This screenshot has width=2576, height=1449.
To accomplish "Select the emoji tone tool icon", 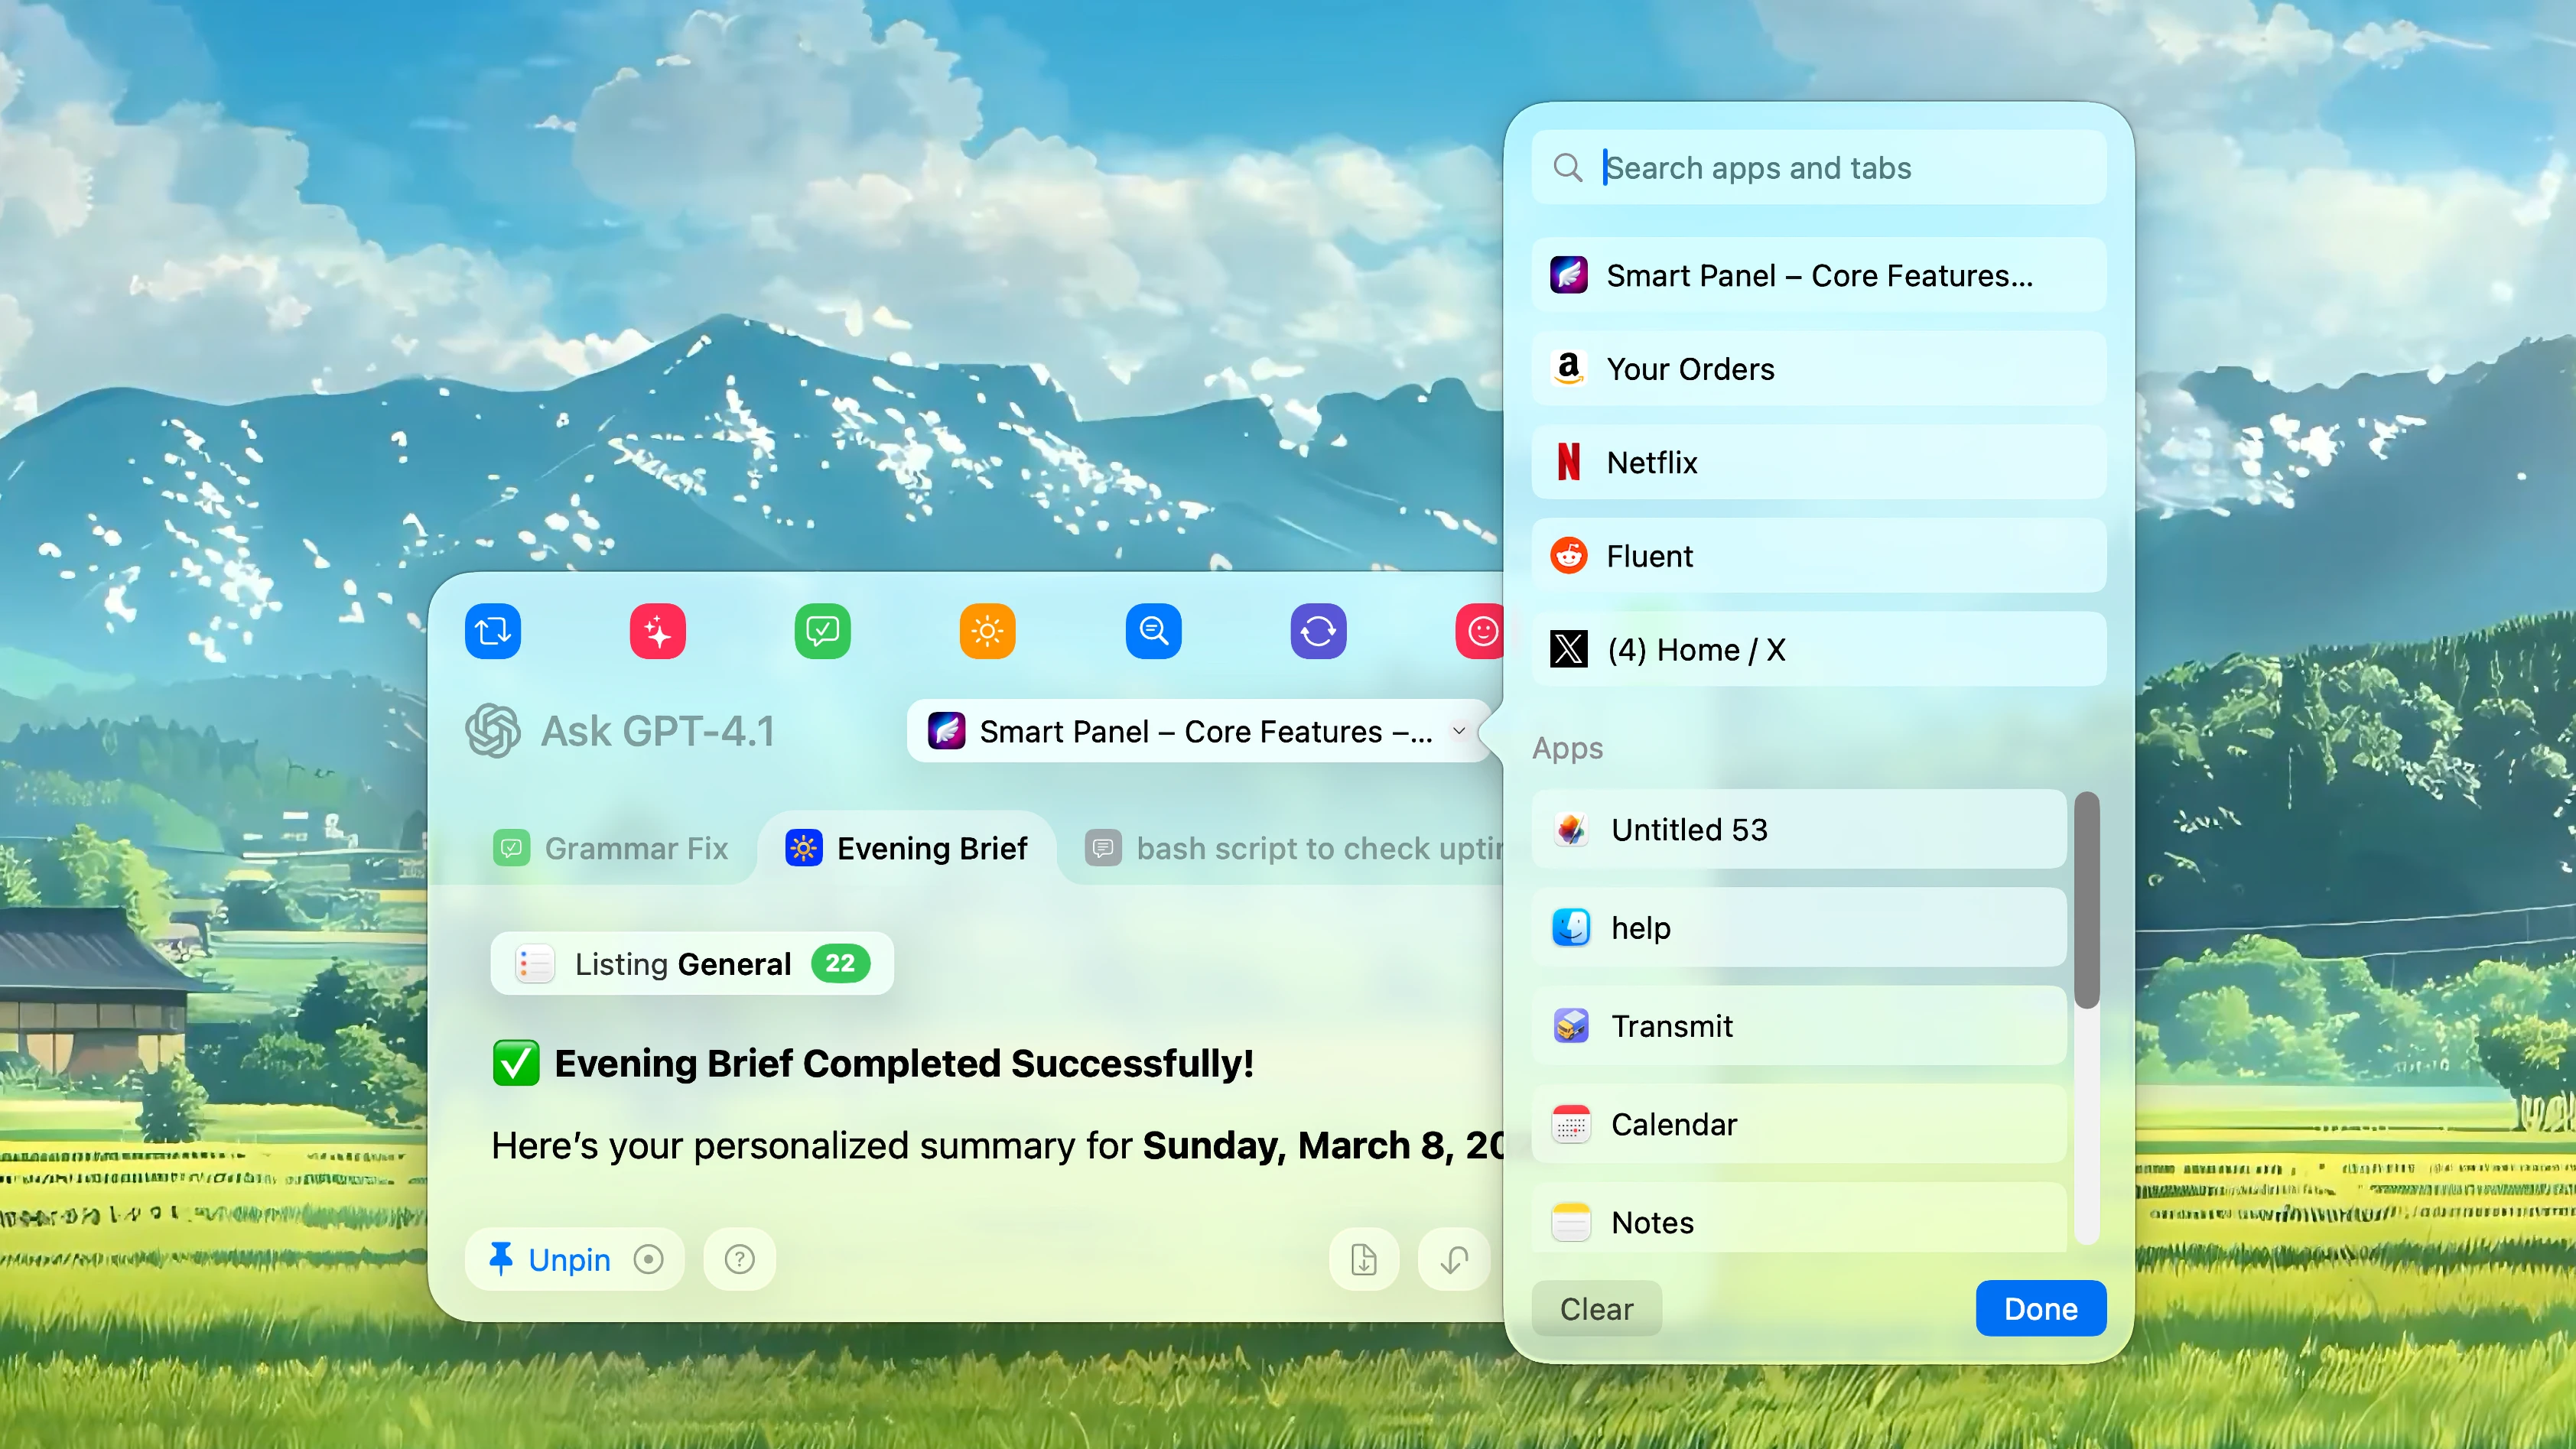I will [1482, 631].
